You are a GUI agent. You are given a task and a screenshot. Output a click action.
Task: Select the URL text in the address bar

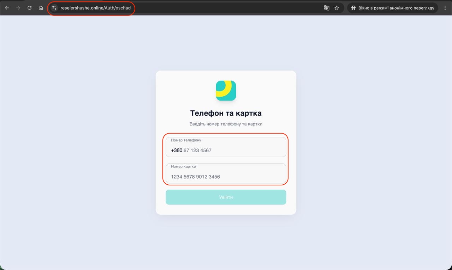(x=95, y=8)
